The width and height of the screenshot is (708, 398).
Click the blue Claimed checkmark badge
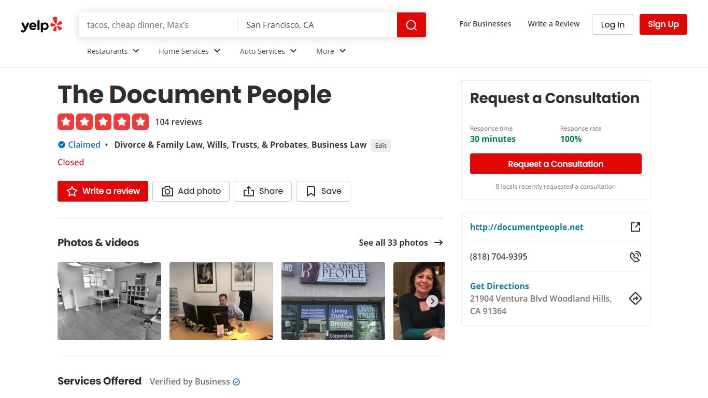tap(62, 145)
